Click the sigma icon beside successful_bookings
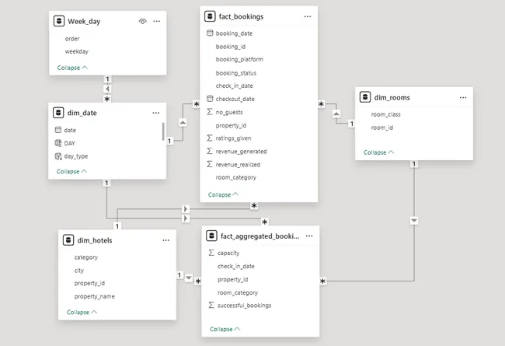505x346 pixels. tap(211, 305)
